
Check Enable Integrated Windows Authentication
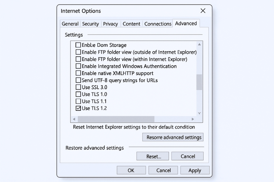click(78, 66)
